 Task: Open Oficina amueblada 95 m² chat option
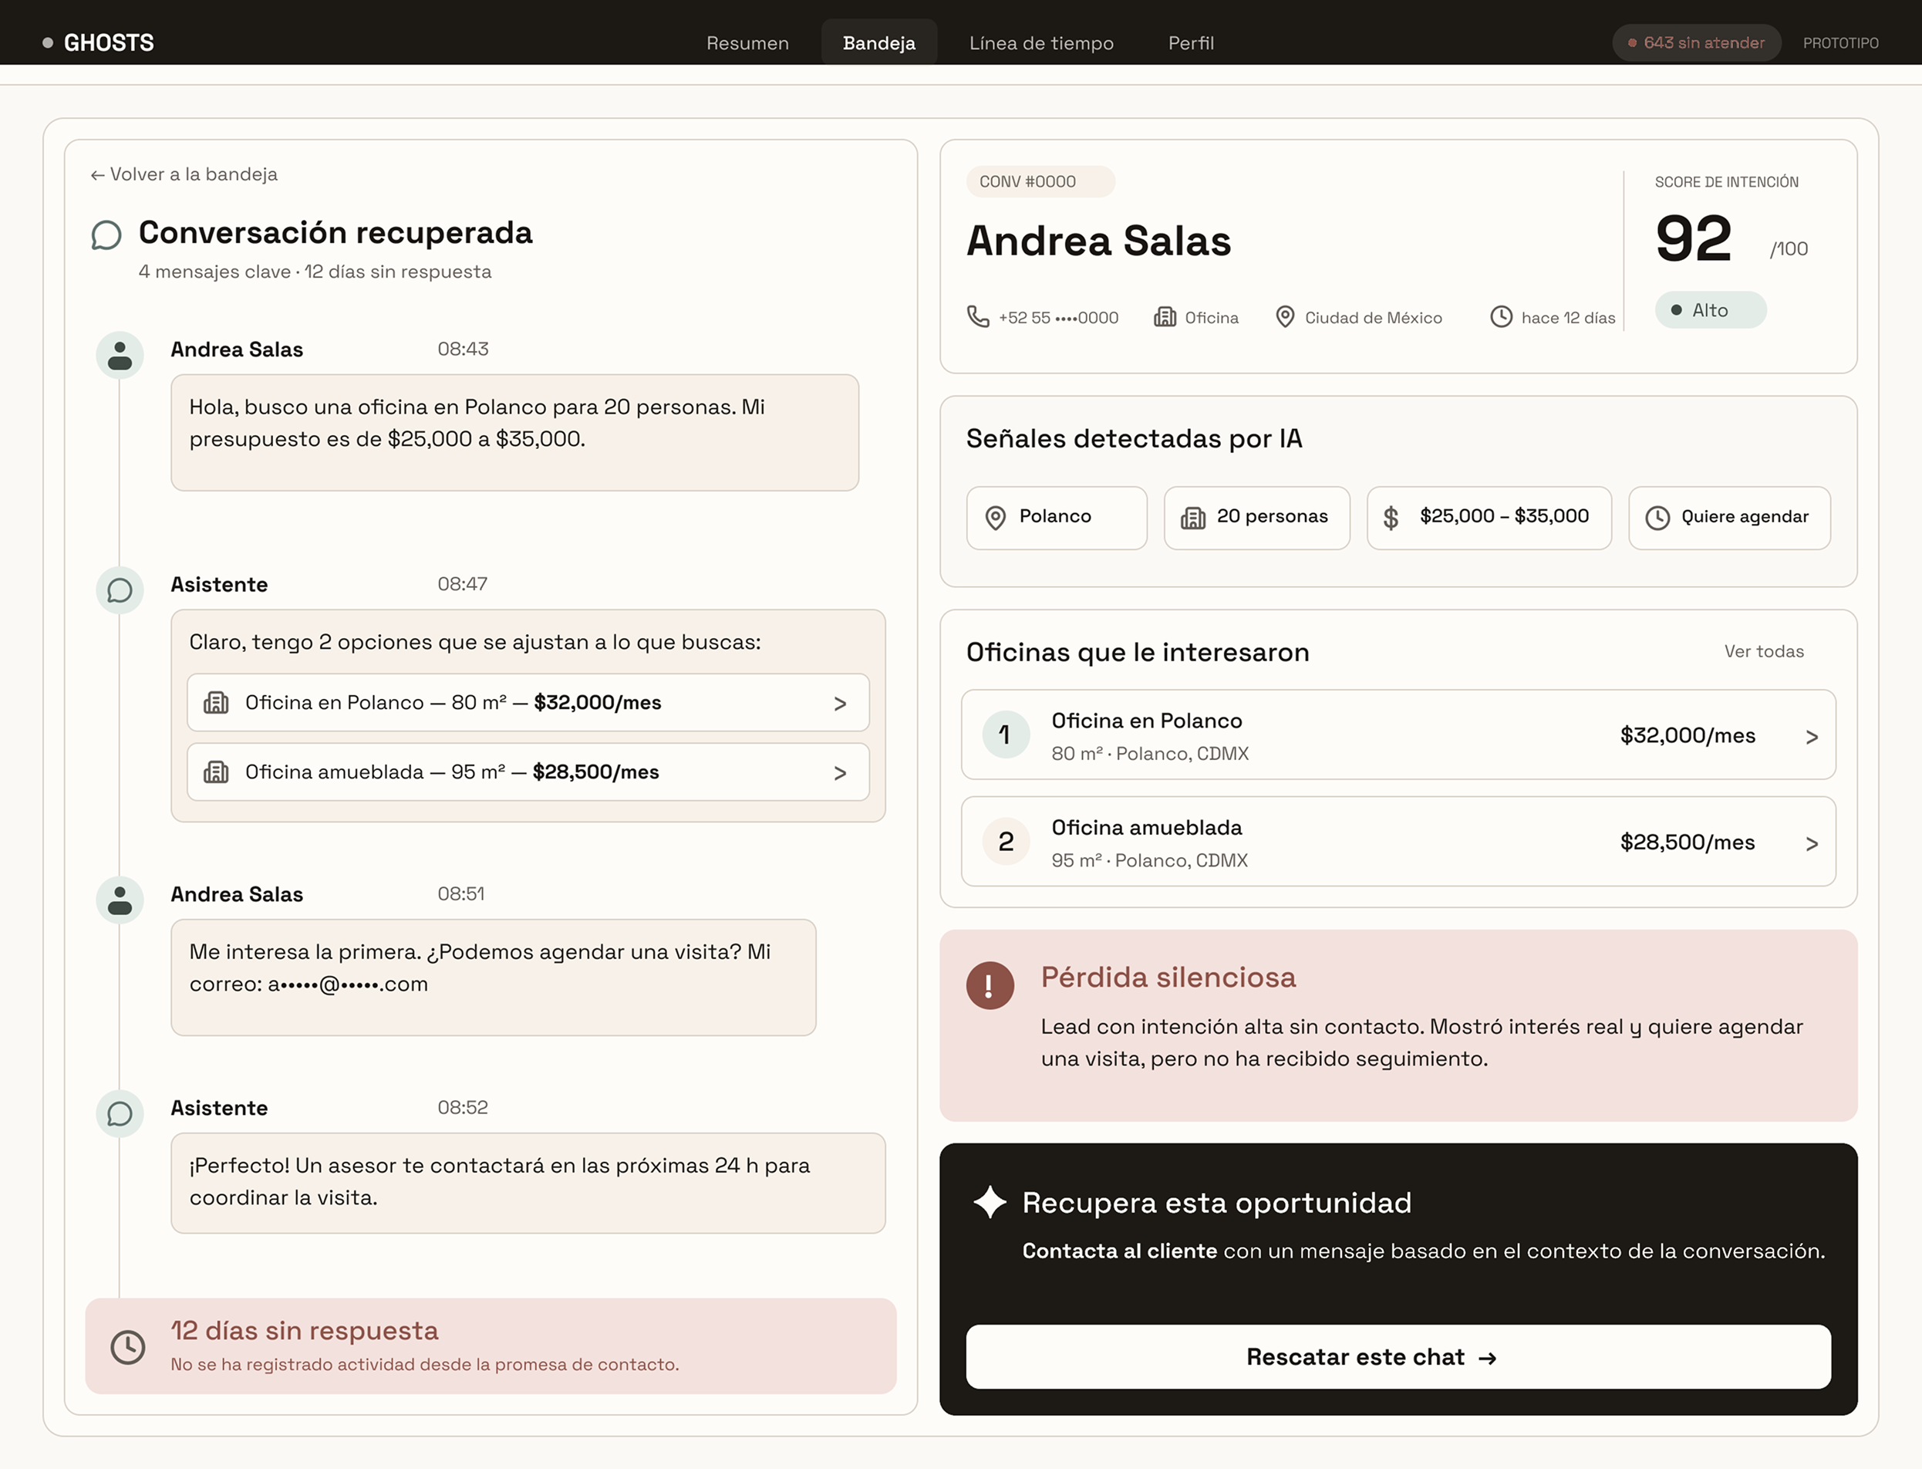[528, 772]
